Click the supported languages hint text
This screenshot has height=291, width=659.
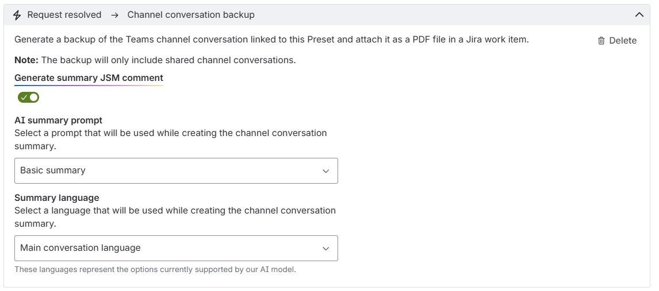point(155,270)
